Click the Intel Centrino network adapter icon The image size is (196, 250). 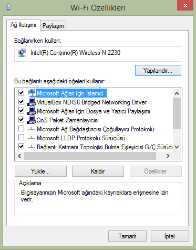22,53
